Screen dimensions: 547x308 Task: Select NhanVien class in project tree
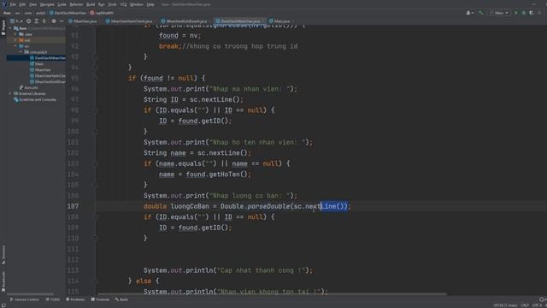(40, 70)
